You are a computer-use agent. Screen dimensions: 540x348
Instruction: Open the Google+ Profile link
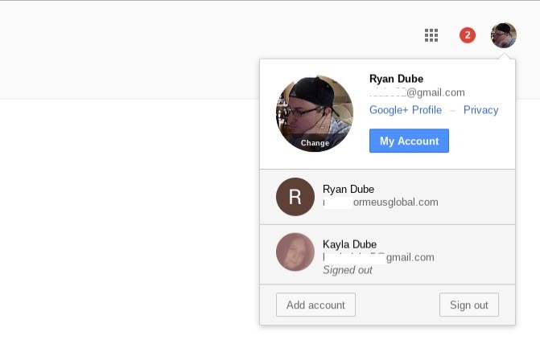point(406,109)
